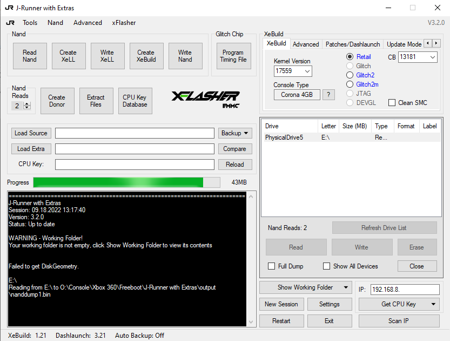The width and height of the screenshot is (450, 341).
Task: Click the Refresh Drive List button
Action: pyautogui.click(x=384, y=228)
